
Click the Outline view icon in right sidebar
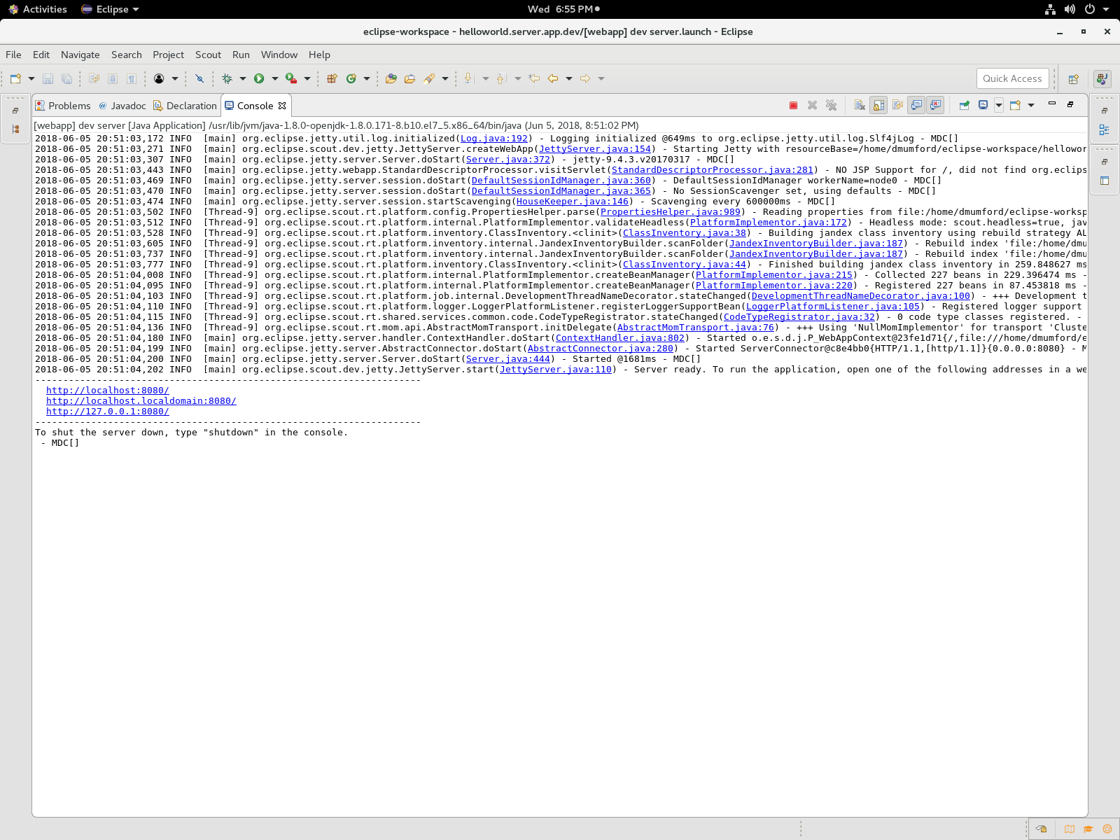pyautogui.click(x=1104, y=129)
